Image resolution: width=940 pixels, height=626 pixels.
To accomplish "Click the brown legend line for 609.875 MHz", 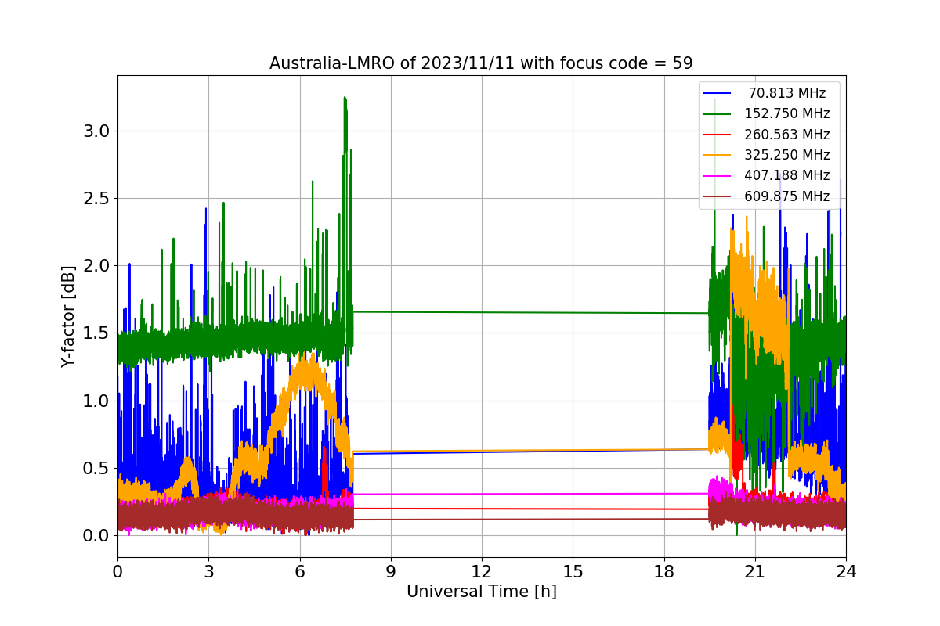I will tap(718, 197).
